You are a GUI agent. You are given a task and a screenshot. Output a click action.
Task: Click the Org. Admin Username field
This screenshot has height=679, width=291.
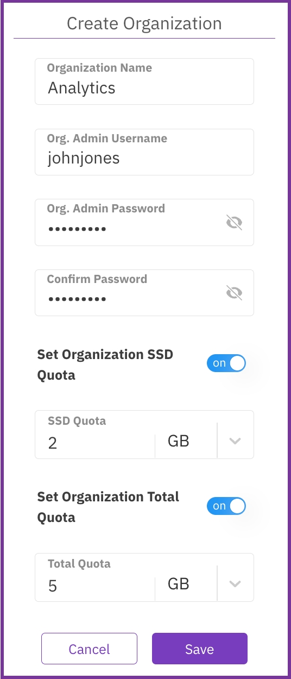(144, 152)
